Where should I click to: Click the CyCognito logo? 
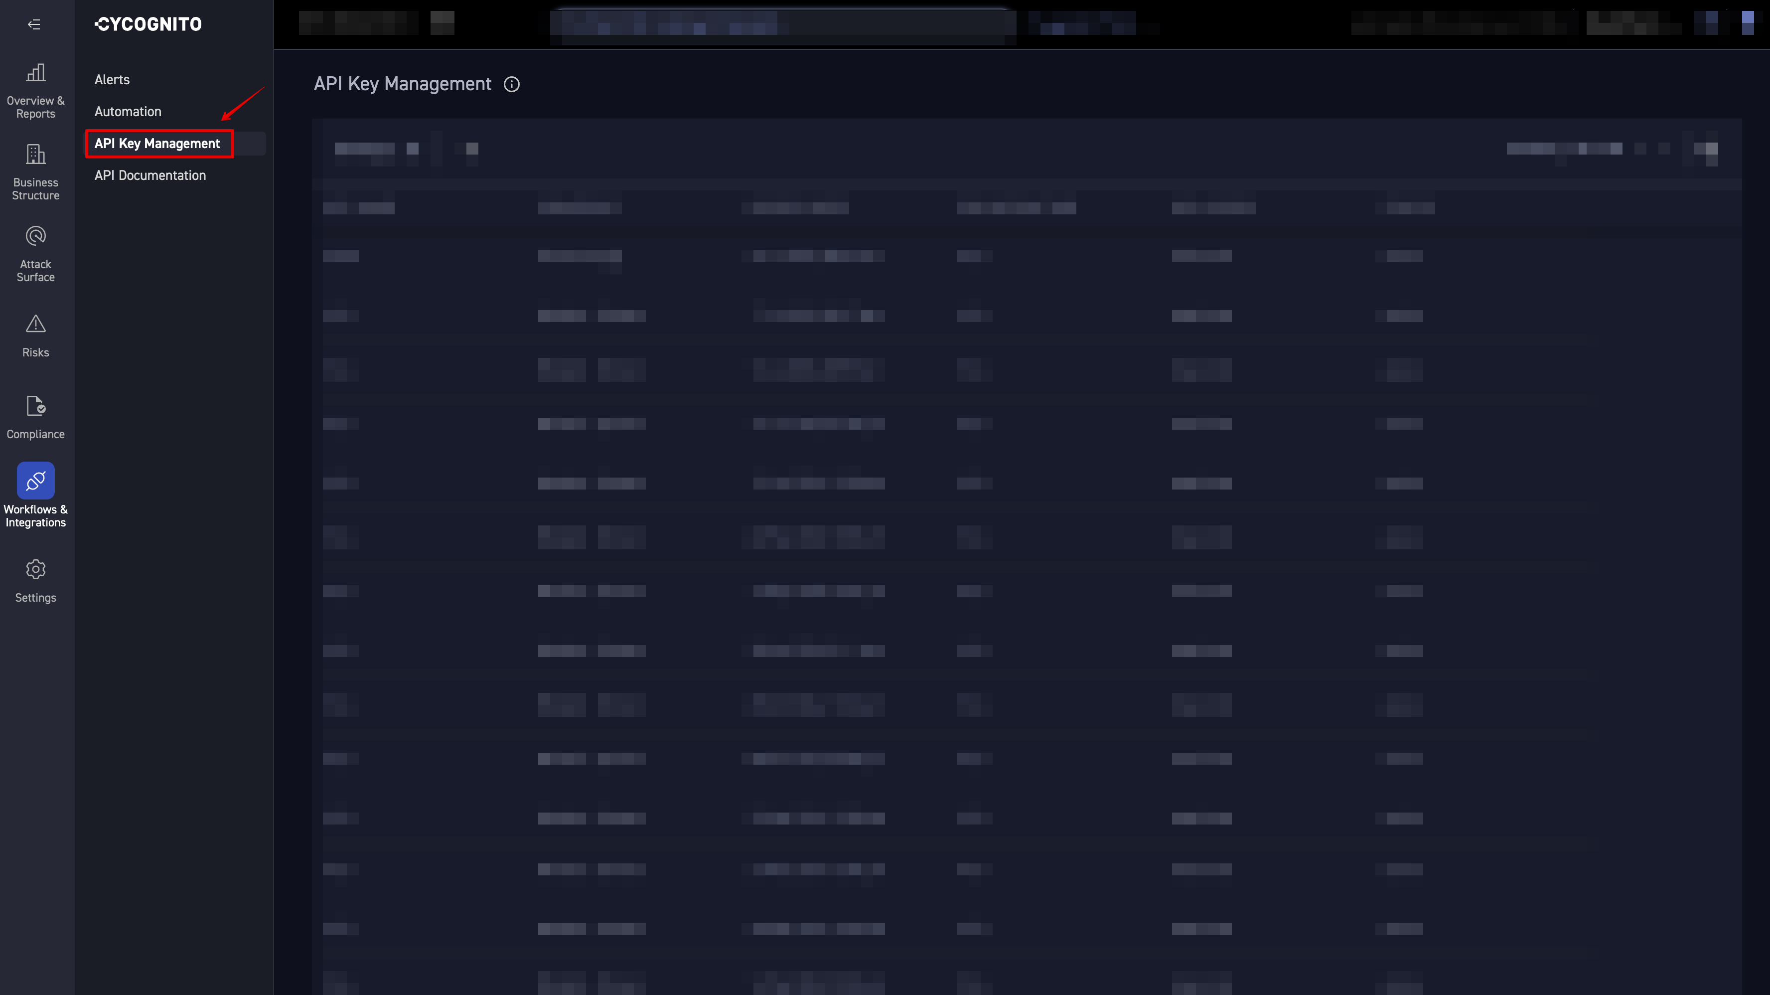(148, 25)
